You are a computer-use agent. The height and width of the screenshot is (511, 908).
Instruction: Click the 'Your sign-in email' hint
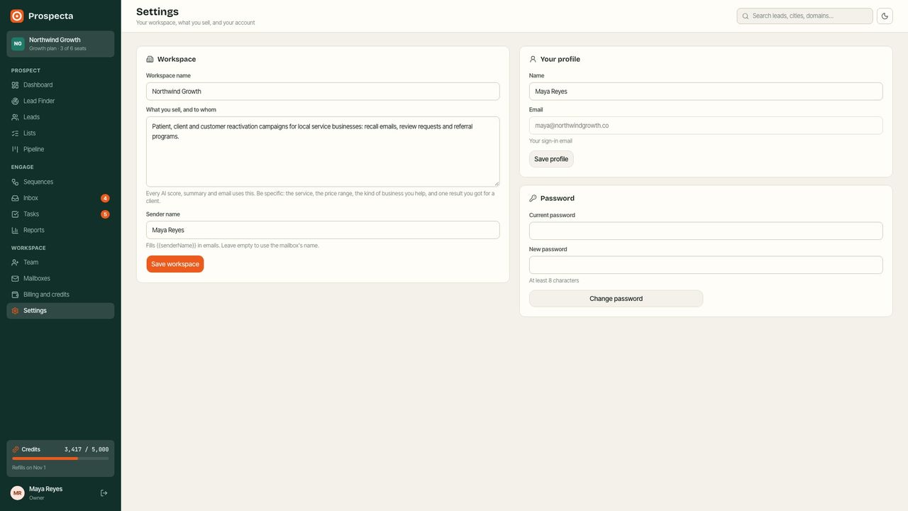(x=550, y=141)
